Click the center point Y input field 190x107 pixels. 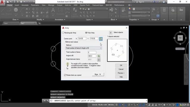(94, 39)
